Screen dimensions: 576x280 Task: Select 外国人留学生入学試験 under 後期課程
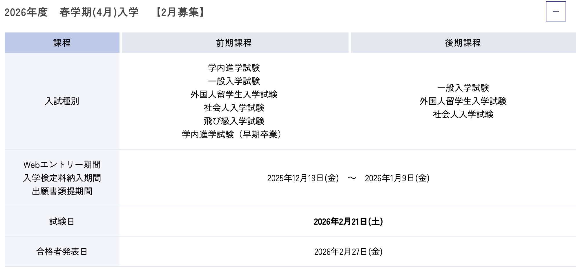(x=463, y=101)
